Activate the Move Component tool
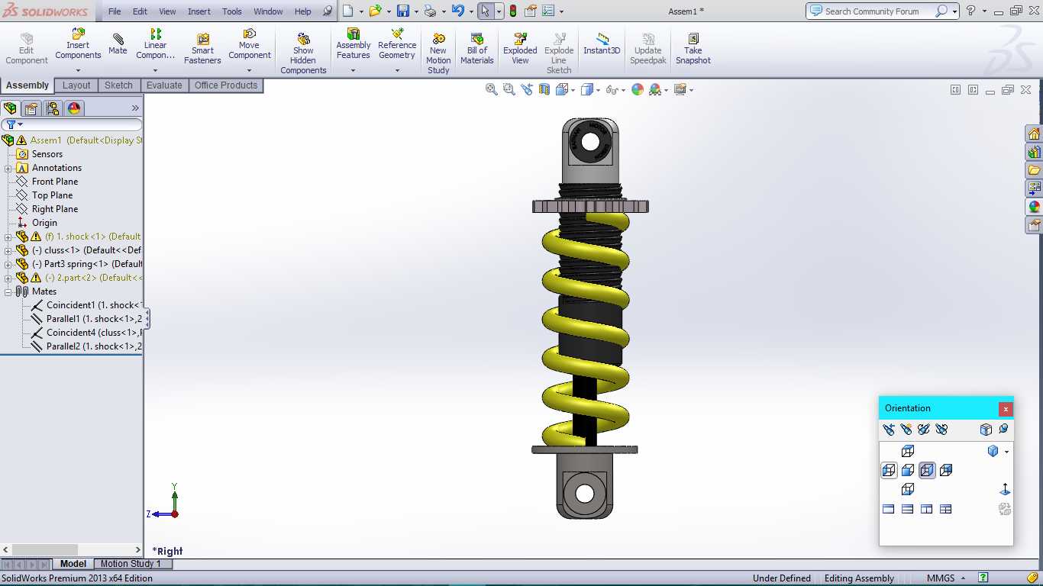Viewport: 1043px width, 586px height. point(250,44)
